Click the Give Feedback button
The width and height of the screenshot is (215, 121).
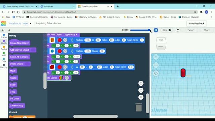[x=197, y=24]
